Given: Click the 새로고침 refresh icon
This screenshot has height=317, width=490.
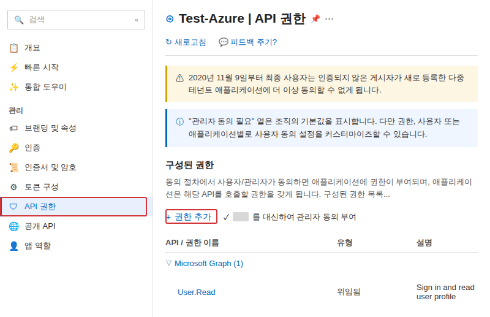Looking at the screenshot, I should 168,42.
